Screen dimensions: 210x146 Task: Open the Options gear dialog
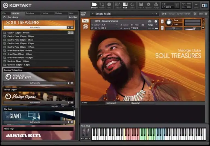tap(148, 5)
